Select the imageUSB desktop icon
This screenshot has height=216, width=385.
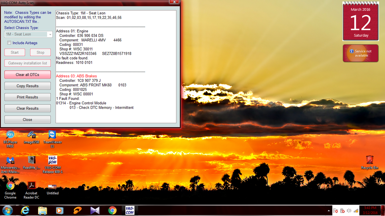pyautogui.click(x=32, y=138)
